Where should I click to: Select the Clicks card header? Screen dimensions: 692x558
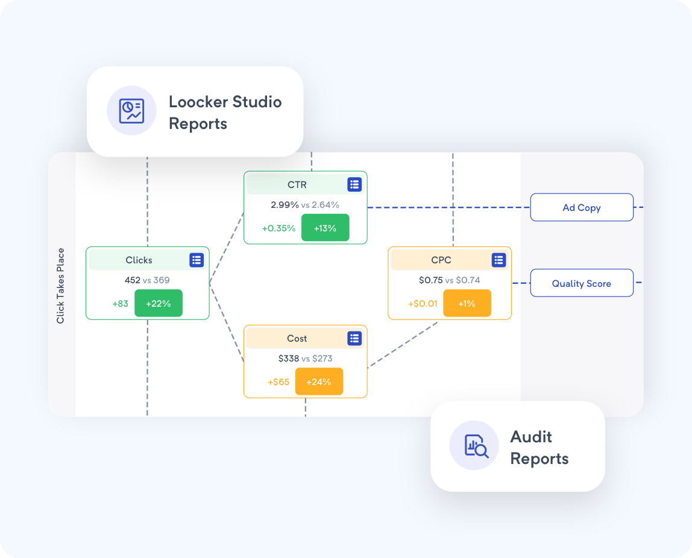[139, 260]
